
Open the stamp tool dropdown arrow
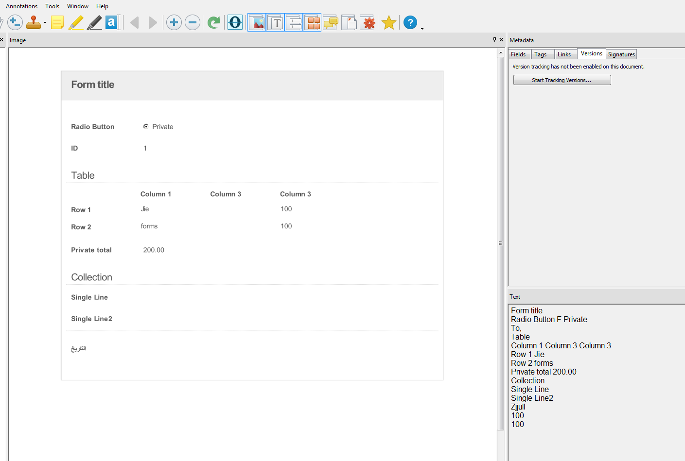click(x=45, y=23)
